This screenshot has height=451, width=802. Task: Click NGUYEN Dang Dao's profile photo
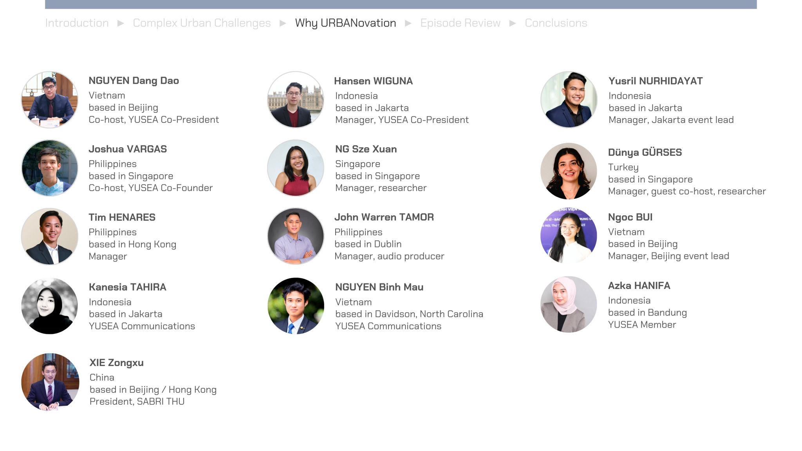(x=50, y=99)
